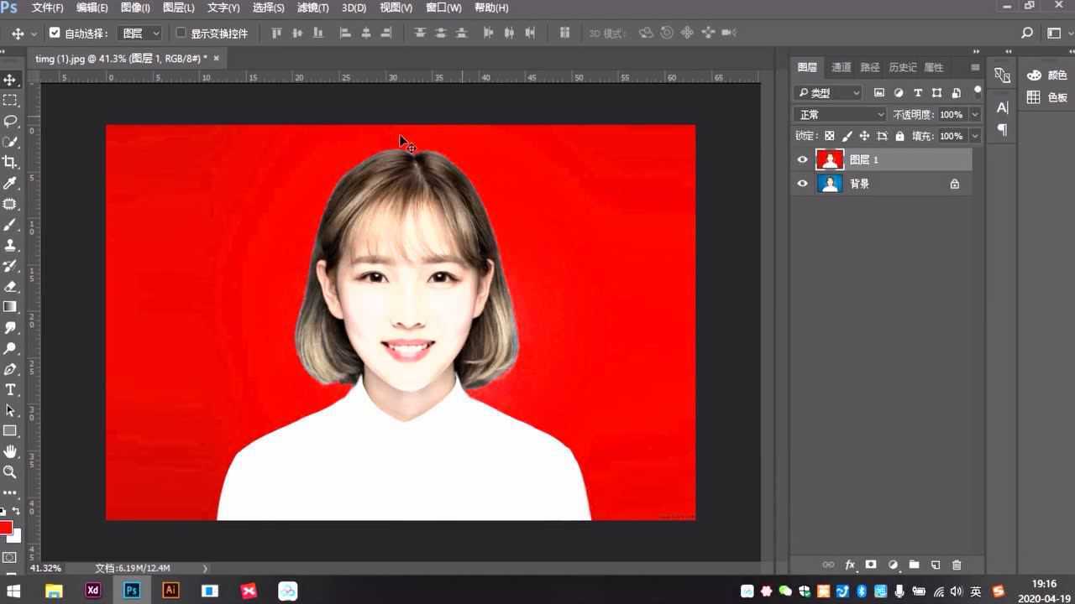Select the timg (1).jpg document tab

[128, 59]
